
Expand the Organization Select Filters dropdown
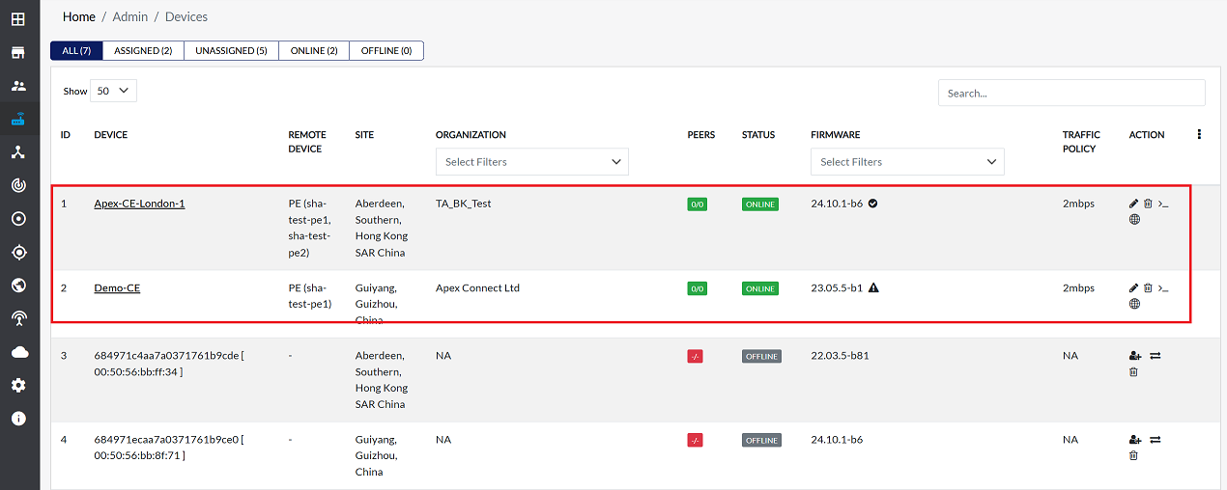coord(531,162)
